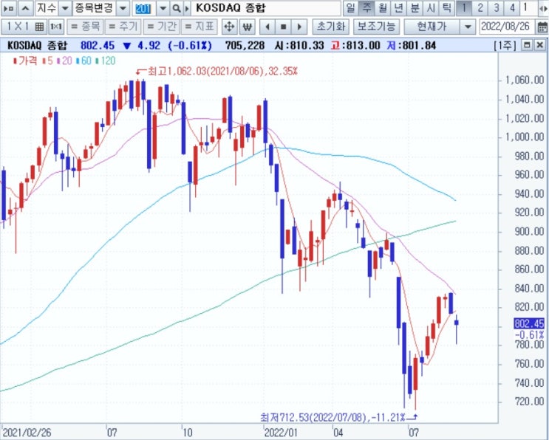Screen dimensions: 549x440
Task: Click the date field showing 2022/08/26
Action: [x=505, y=27]
